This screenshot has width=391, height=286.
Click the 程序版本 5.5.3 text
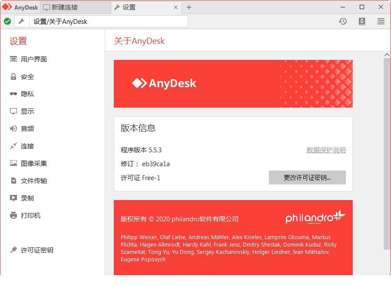coord(141,150)
